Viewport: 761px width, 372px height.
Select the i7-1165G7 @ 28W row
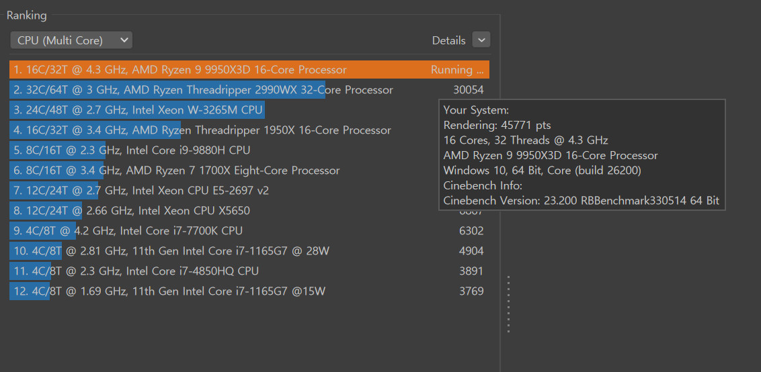pos(249,251)
